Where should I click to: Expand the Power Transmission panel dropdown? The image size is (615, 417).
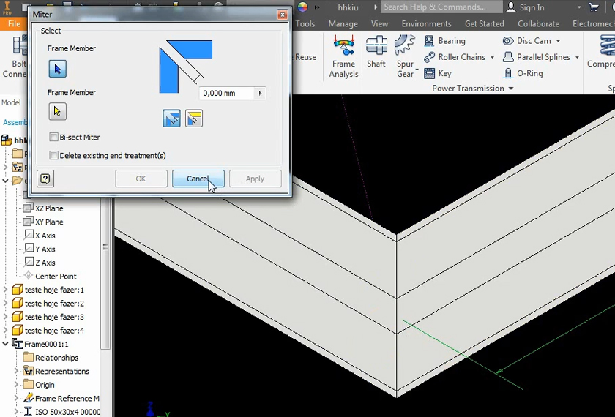coord(510,89)
